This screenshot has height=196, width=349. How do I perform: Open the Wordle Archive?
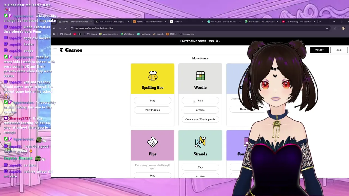[200, 110]
